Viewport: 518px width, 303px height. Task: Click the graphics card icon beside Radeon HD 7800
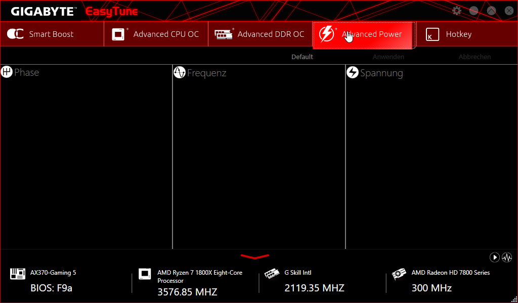[x=399, y=274]
